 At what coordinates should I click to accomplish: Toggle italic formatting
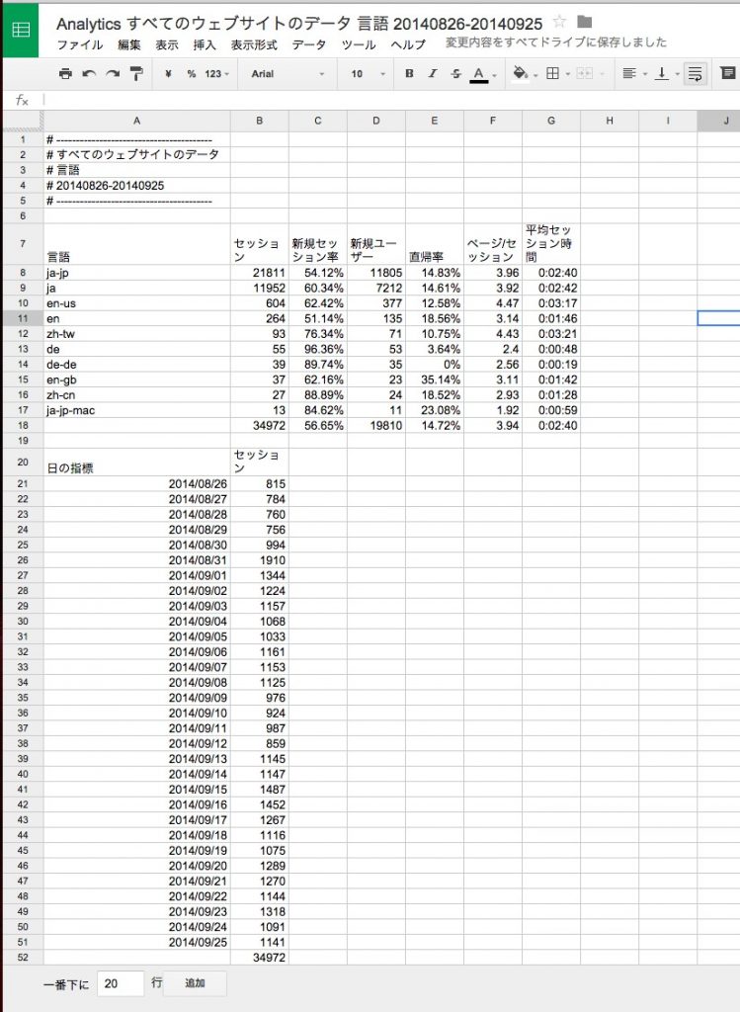tap(433, 73)
